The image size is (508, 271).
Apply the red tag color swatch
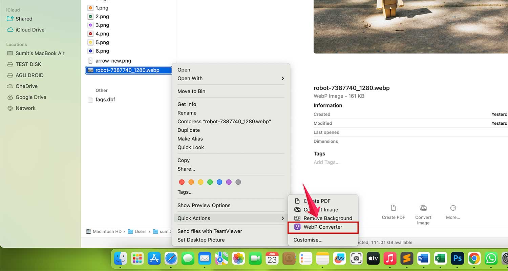(x=182, y=182)
